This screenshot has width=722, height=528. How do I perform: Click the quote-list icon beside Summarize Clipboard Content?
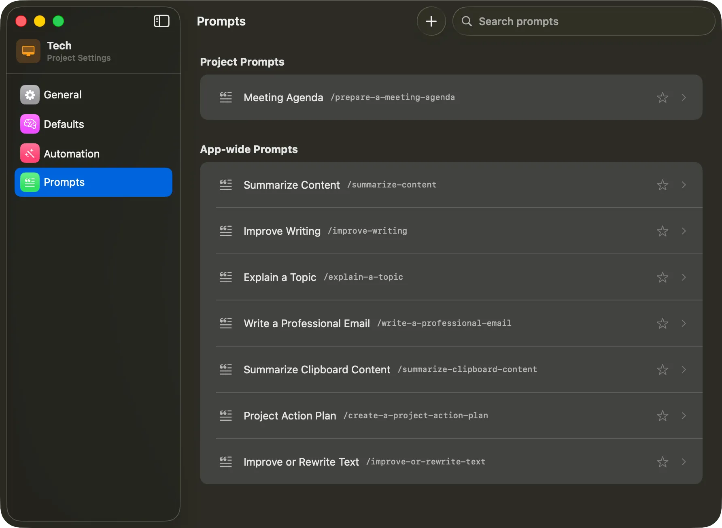[x=225, y=369]
